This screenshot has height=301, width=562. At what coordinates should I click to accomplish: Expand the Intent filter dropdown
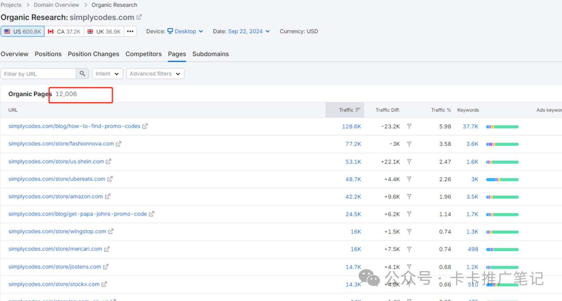(108, 74)
